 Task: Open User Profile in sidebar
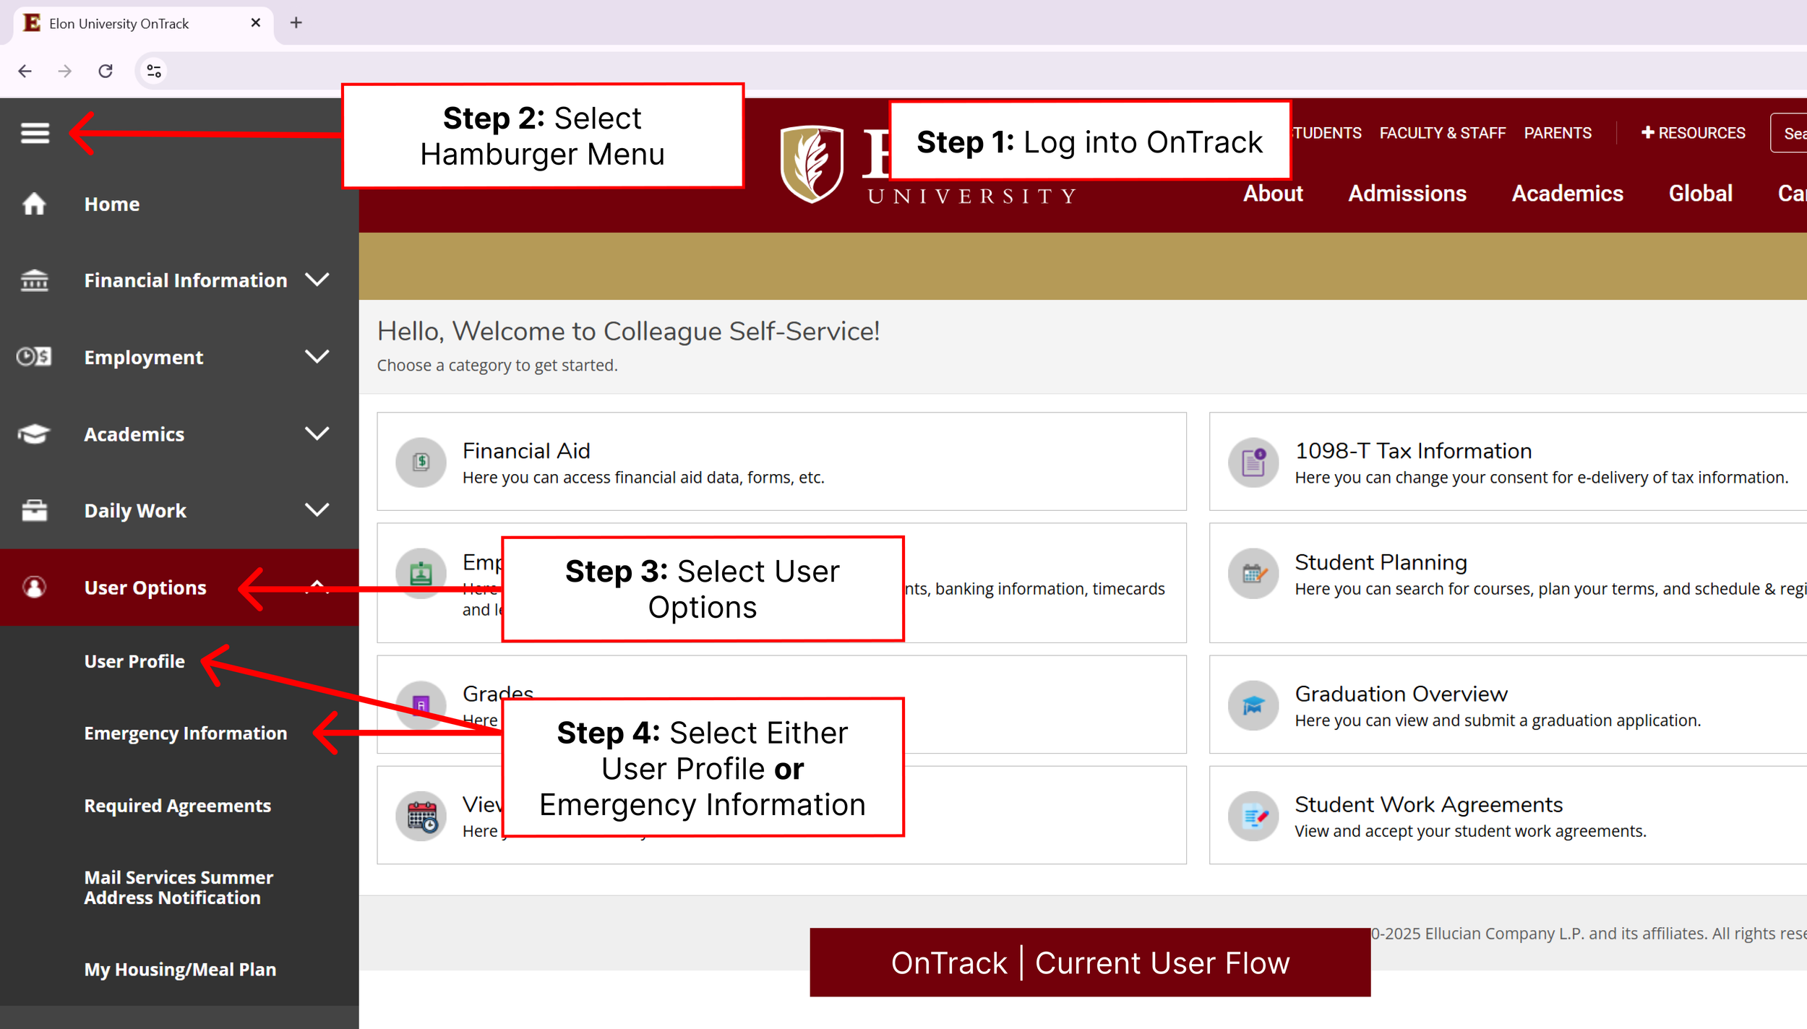coord(134,661)
